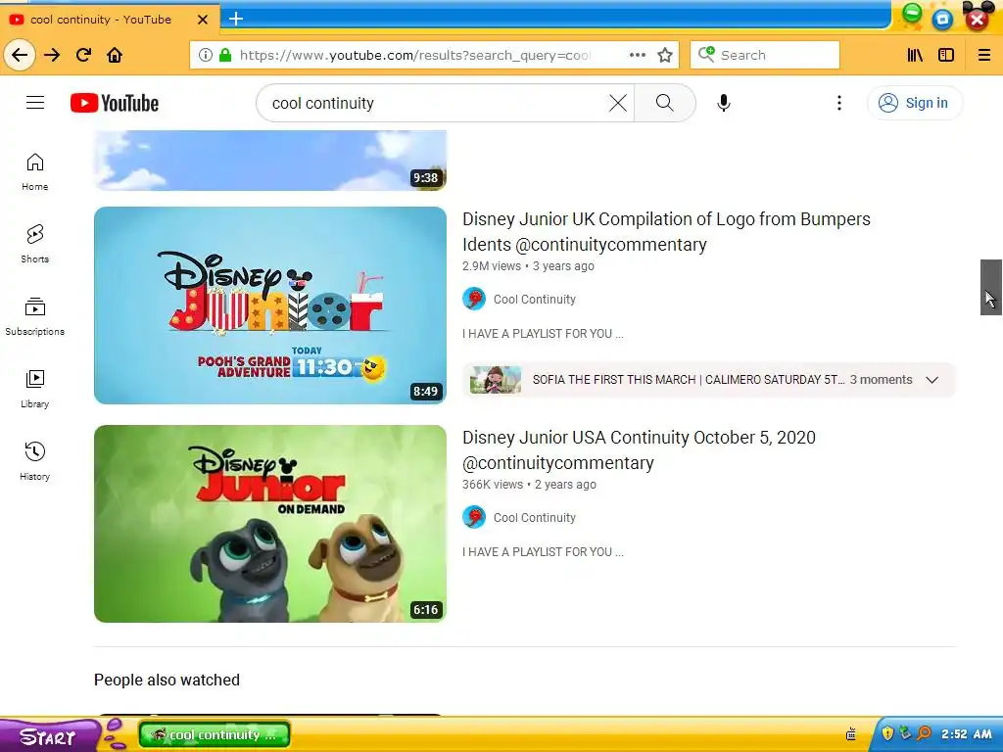Open 'Disney Junior USA Continuity October 5, 2020' title
The width and height of the screenshot is (1003, 752).
point(639,450)
